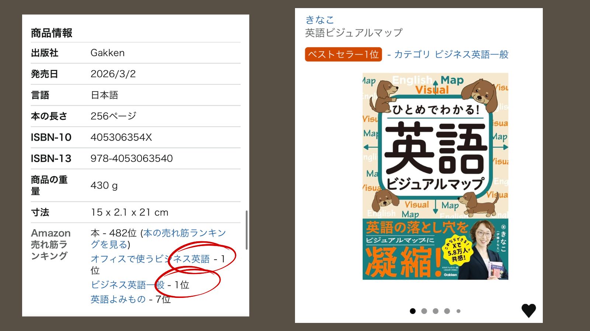Open ビジネス英語一般 link in the ranking list

pyautogui.click(x=127, y=285)
